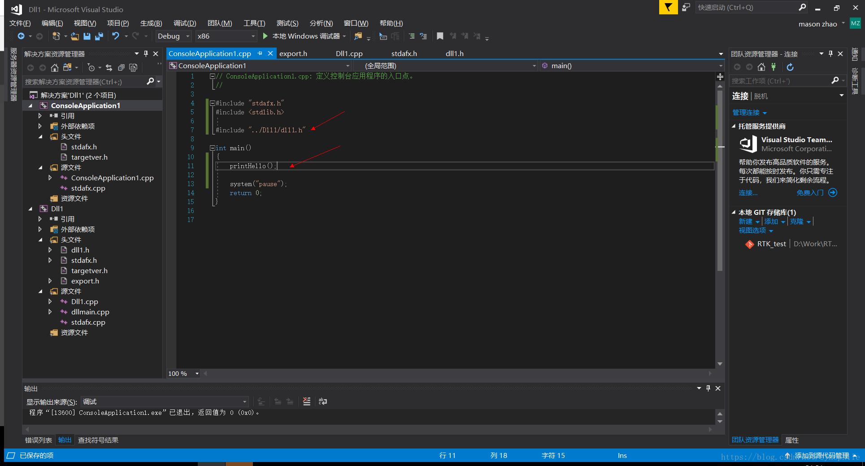
Task: Clear all output with the X-lines icon
Action: [307, 401]
